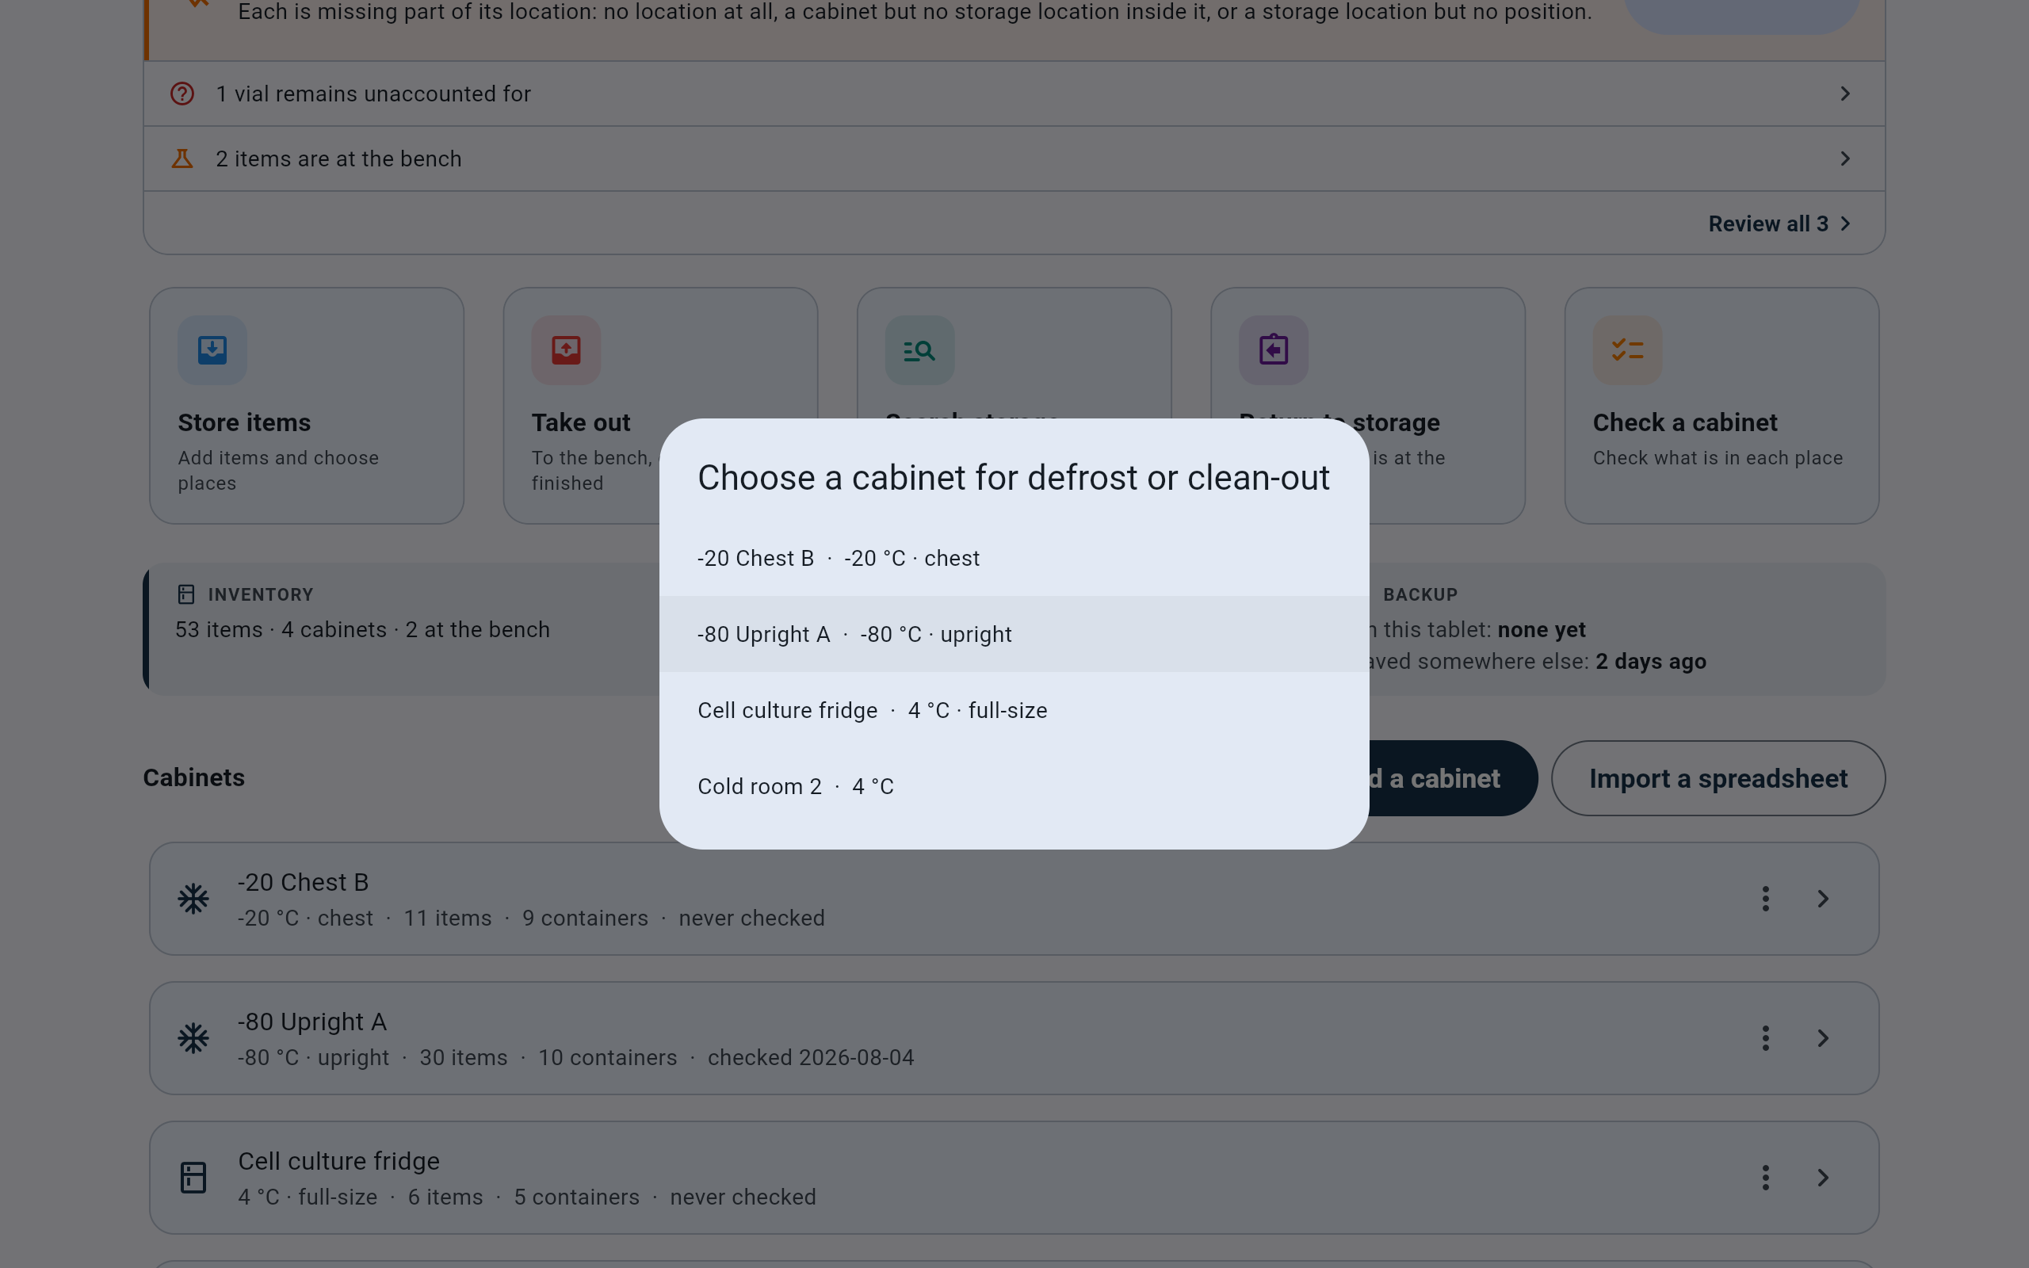Click the Inventory summary card
2029x1268 pixels.
[x=403, y=629]
